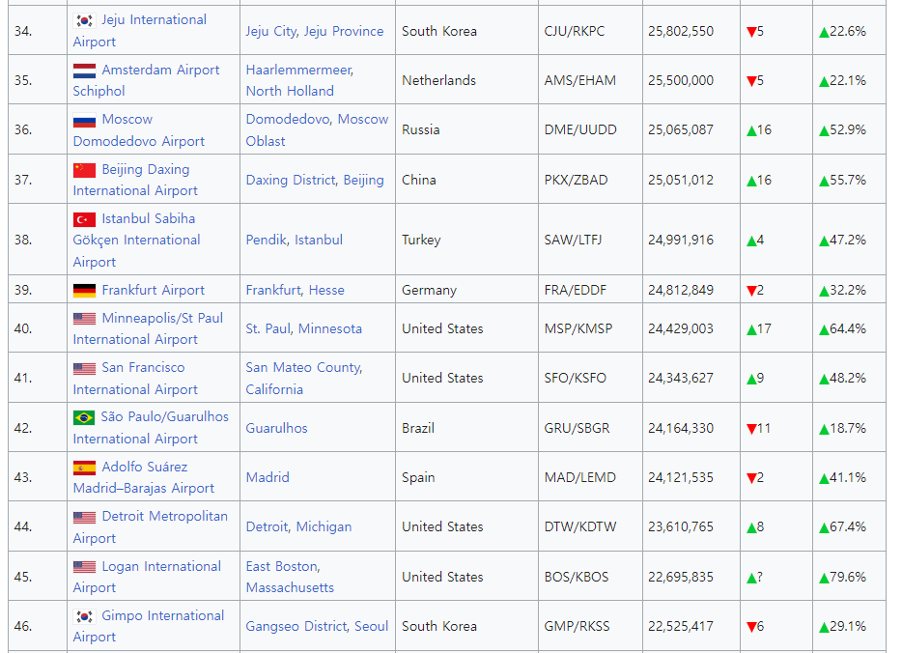
Task: Click the red down arrow in Amsterdam rank change
Action: [750, 81]
